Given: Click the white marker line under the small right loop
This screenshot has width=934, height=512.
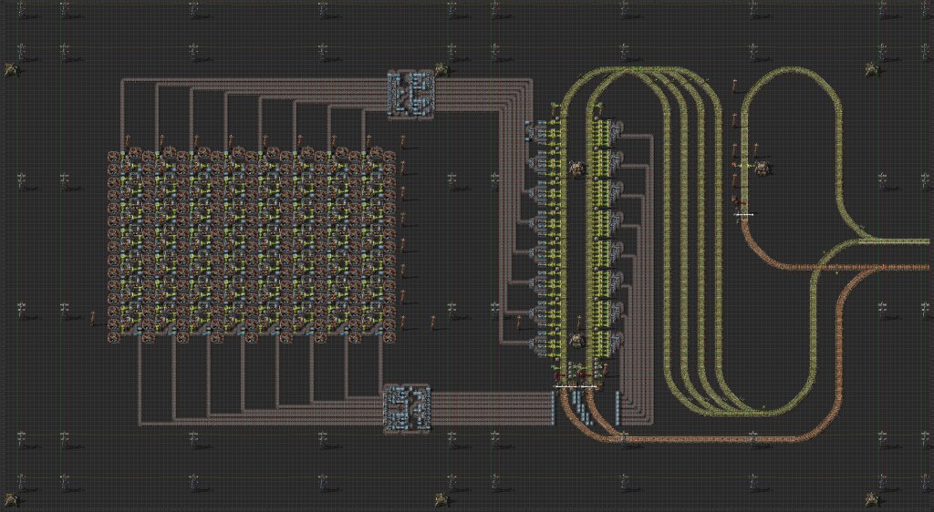Looking at the screenshot, I should (744, 214).
